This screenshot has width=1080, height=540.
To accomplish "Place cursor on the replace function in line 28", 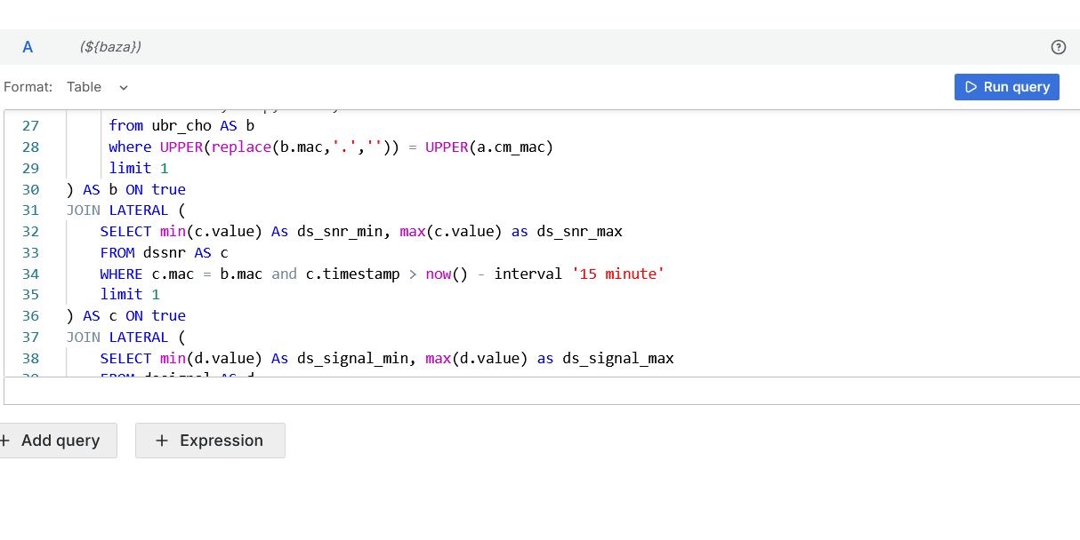I will (240, 147).
